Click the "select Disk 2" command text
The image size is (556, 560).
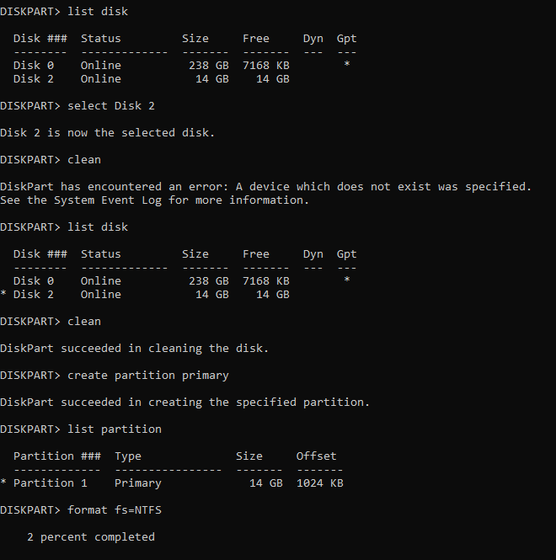[111, 106]
